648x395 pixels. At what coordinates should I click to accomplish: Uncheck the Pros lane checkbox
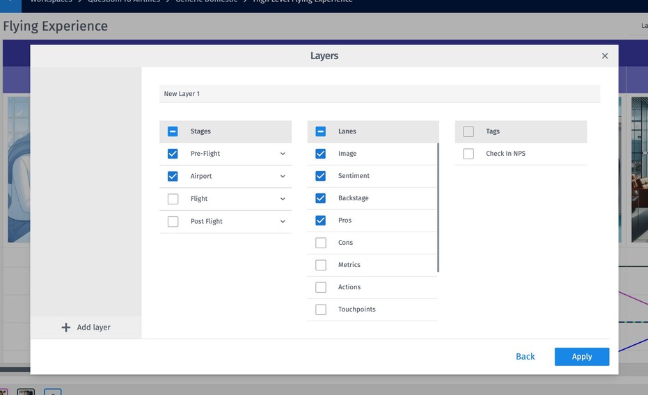pyautogui.click(x=321, y=220)
